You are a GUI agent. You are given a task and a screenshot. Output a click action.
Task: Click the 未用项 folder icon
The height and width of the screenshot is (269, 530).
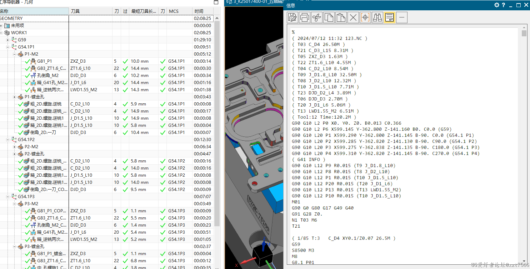tap(7, 25)
